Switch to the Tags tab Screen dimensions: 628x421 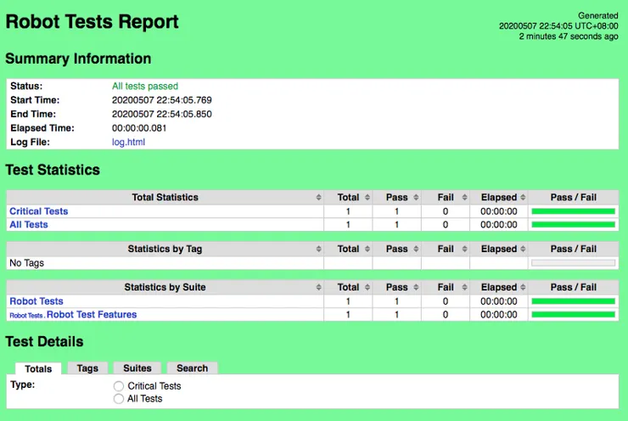87,368
